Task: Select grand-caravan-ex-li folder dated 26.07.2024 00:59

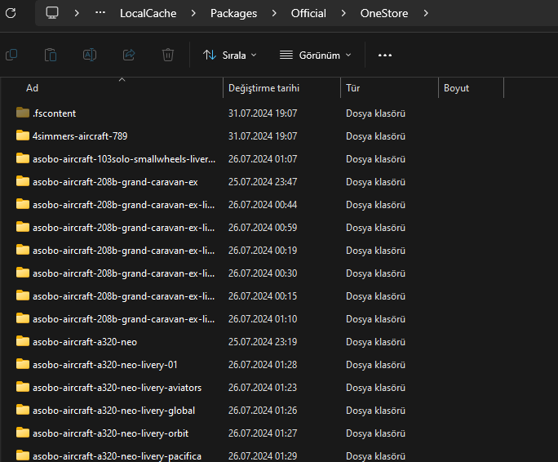Action: (23, 227)
